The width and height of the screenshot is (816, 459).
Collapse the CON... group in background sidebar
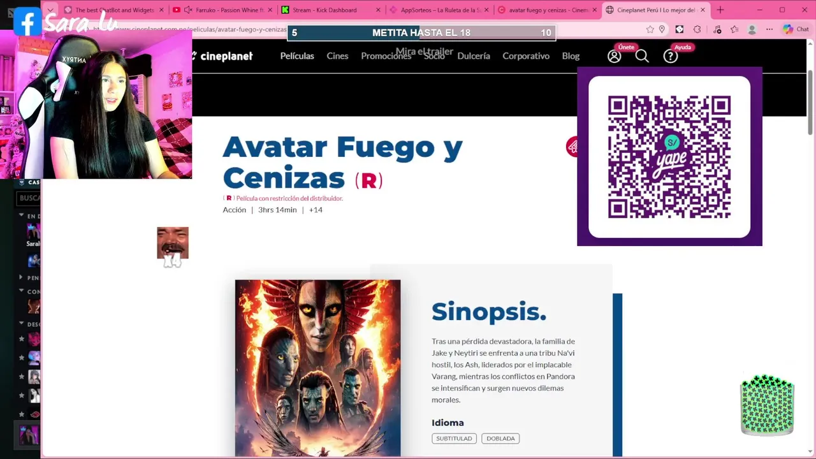(21, 291)
